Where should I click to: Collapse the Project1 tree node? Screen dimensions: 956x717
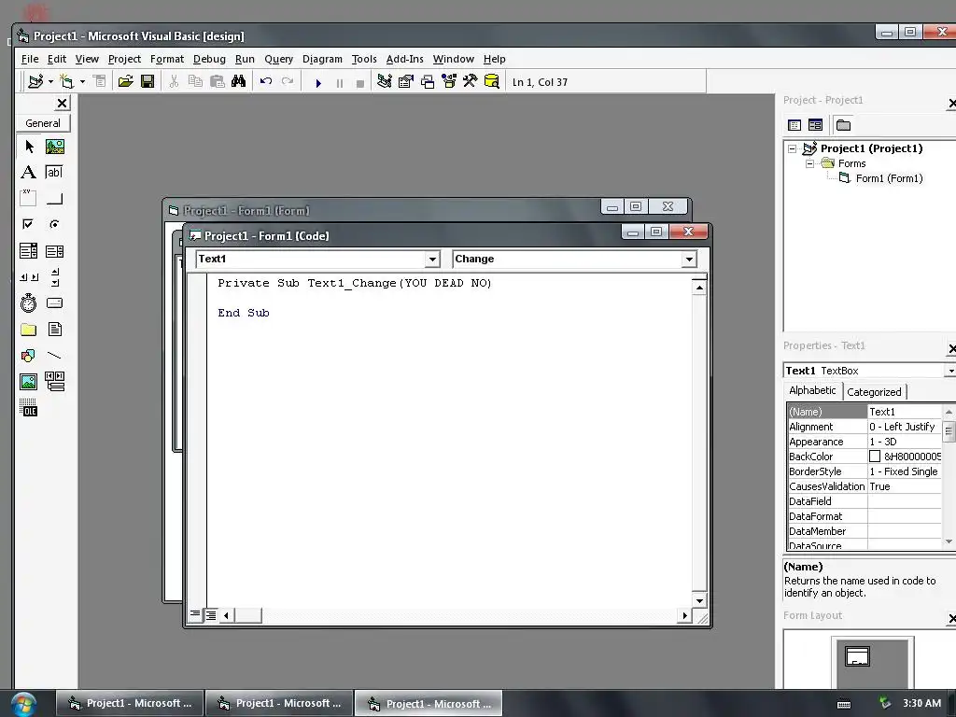pos(792,148)
